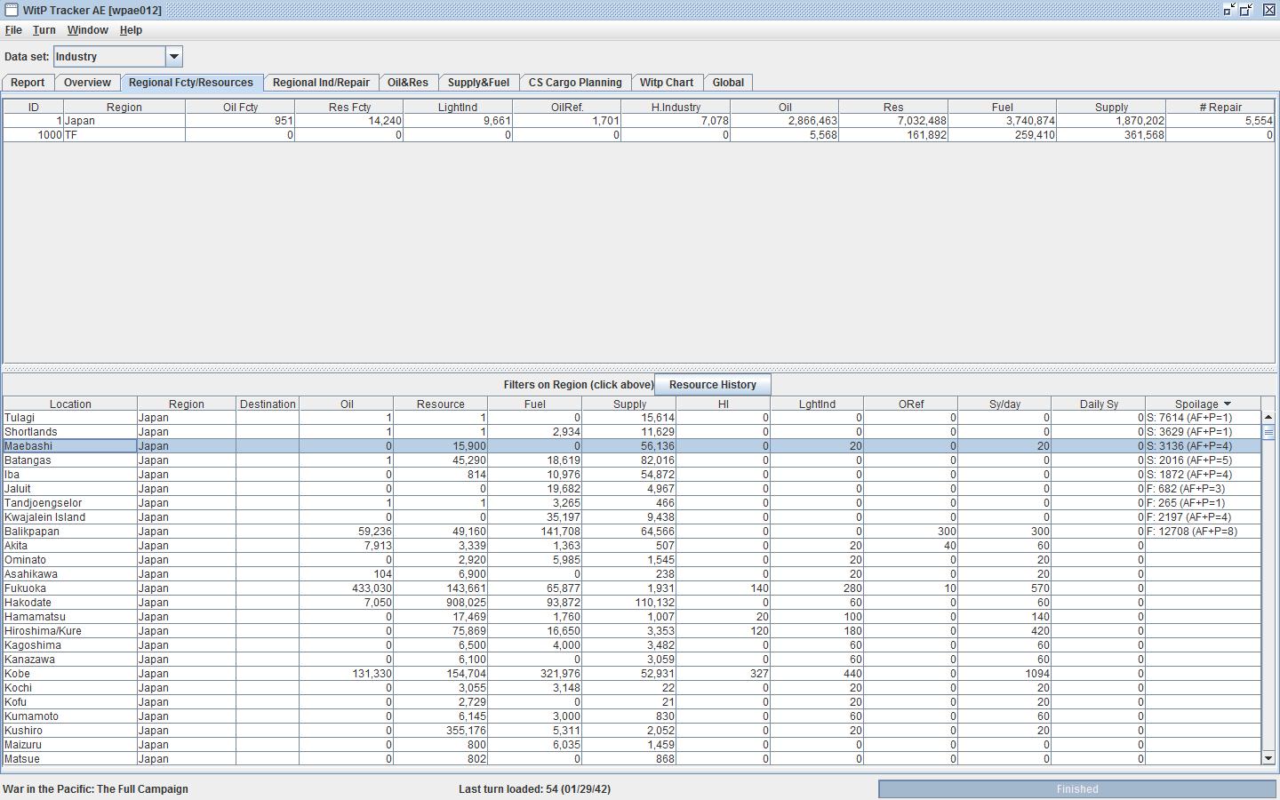
Task: Sort lower table by Supply column header
Action: point(629,404)
